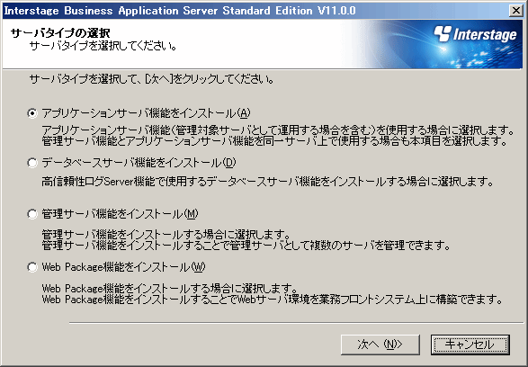Image resolution: width=528 pixels, height=367 pixels.
Task: Click the horizontal separator line above the buttons
Action: [x=296, y=323]
